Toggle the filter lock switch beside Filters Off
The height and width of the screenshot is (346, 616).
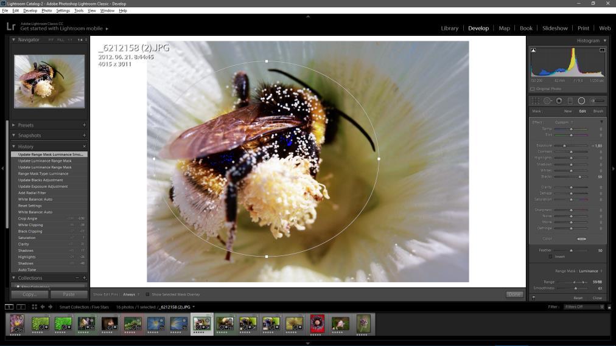(x=609, y=307)
